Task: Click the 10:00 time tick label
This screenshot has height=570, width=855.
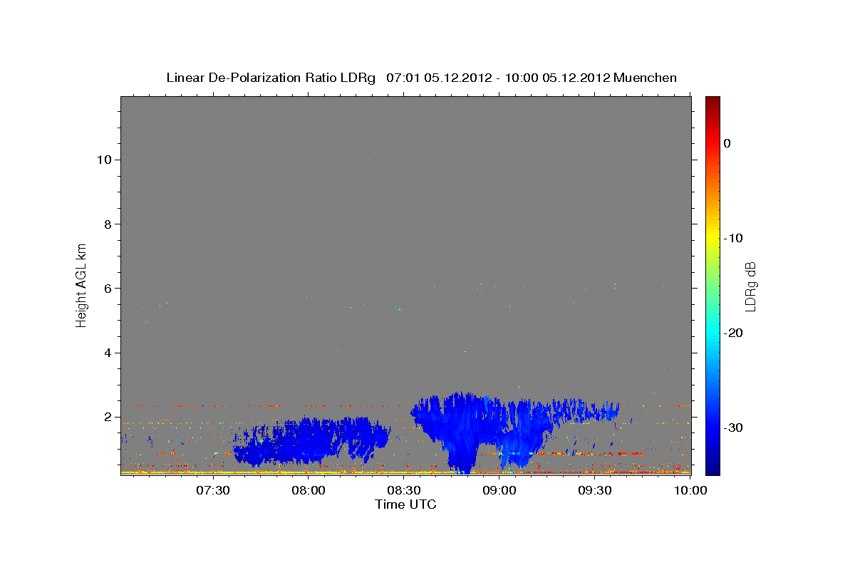Action: point(690,490)
